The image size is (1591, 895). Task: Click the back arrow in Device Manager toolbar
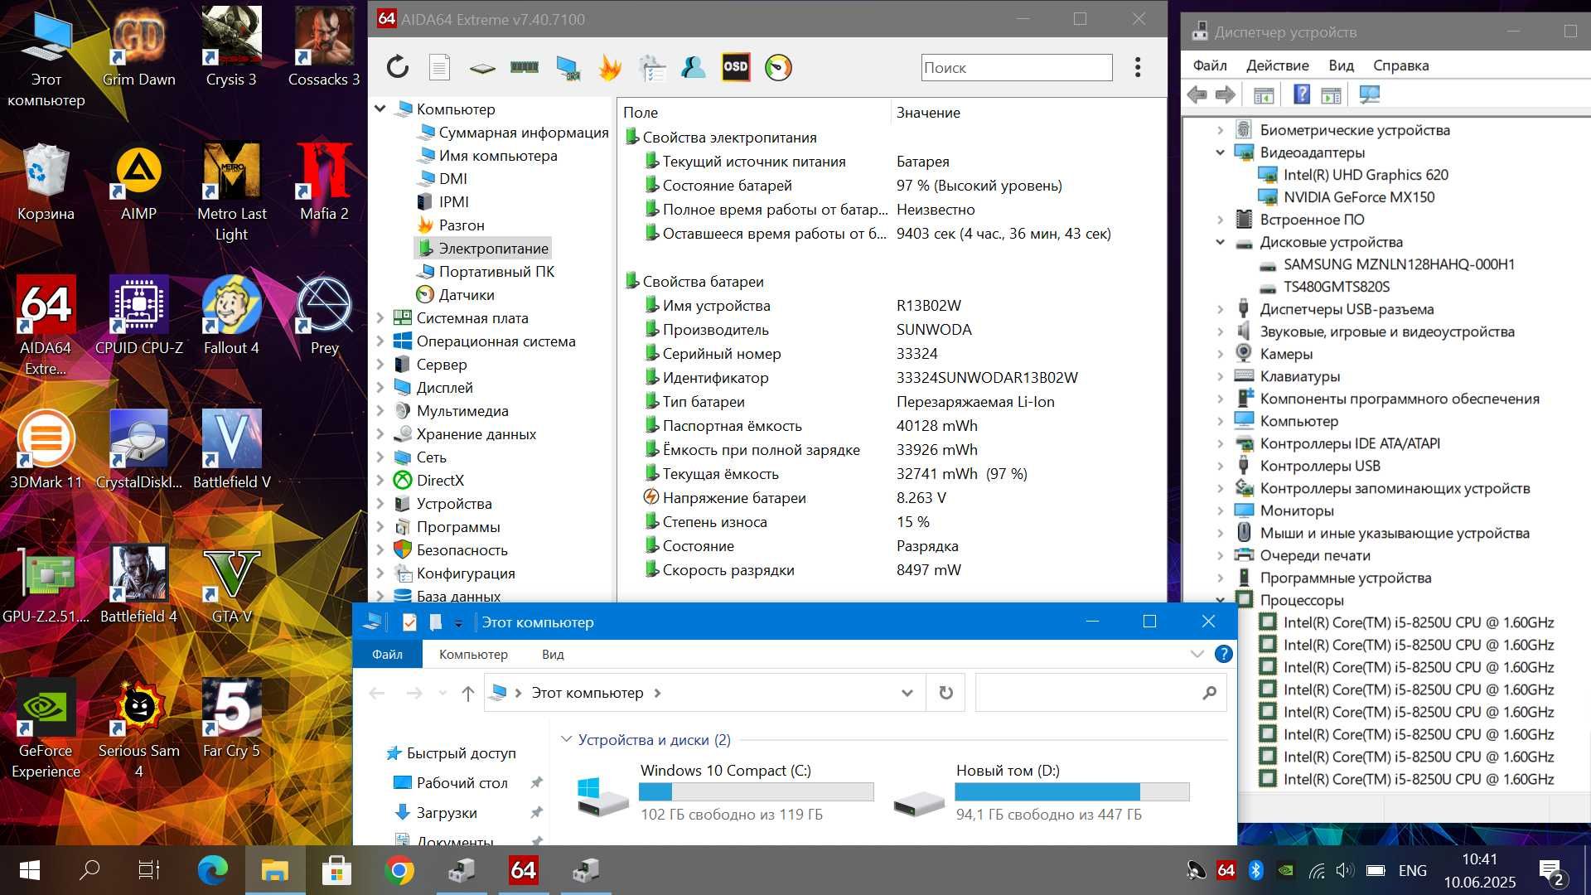point(1197,95)
